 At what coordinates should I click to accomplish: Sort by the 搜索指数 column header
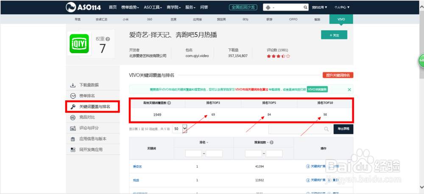click(x=261, y=142)
